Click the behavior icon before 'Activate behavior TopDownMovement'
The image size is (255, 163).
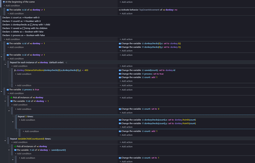[120, 10]
